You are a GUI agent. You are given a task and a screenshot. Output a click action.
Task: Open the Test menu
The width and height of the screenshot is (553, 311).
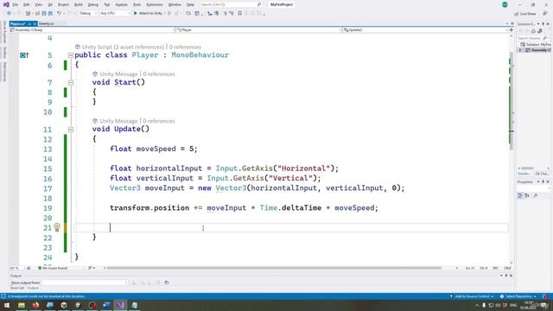107,4
